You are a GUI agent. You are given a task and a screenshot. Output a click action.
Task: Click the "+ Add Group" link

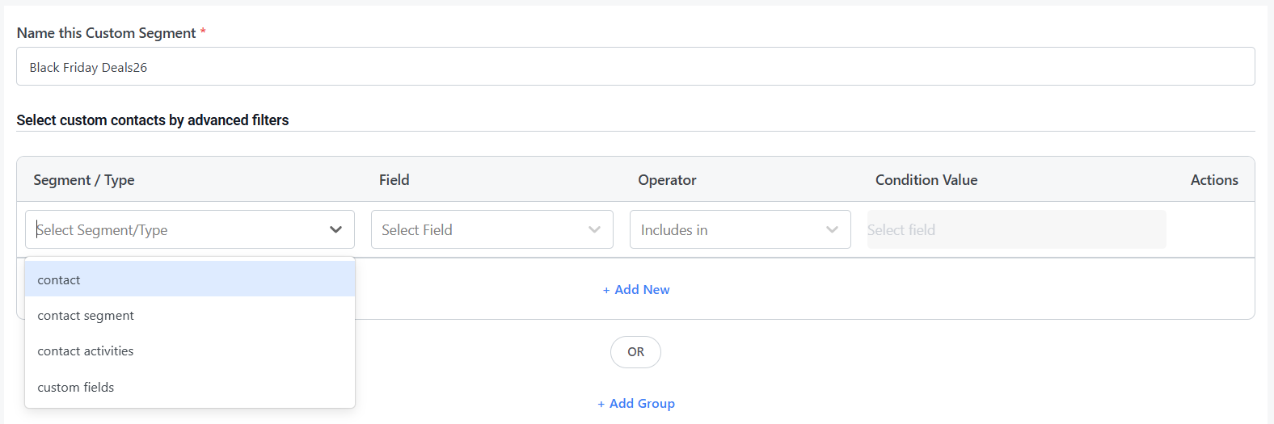[636, 403]
